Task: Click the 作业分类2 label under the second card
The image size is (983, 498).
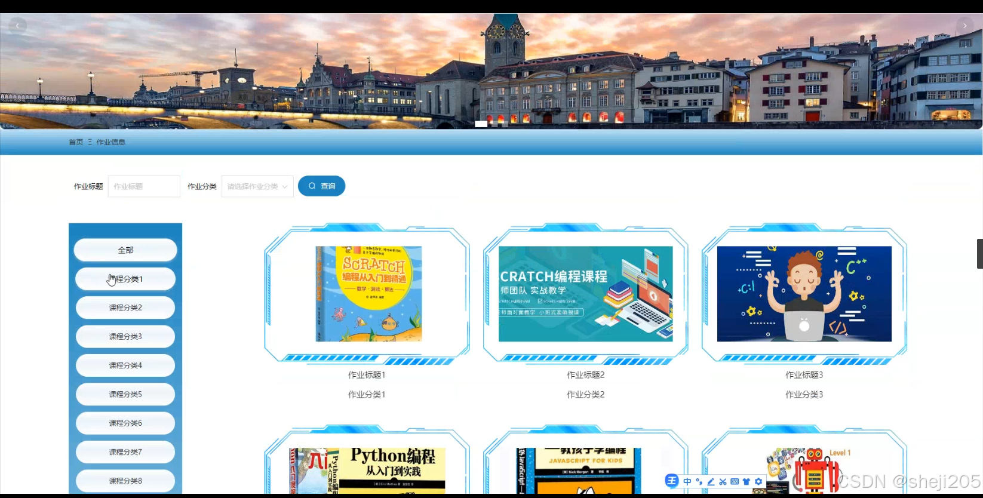Action: click(x=586, y=395)
